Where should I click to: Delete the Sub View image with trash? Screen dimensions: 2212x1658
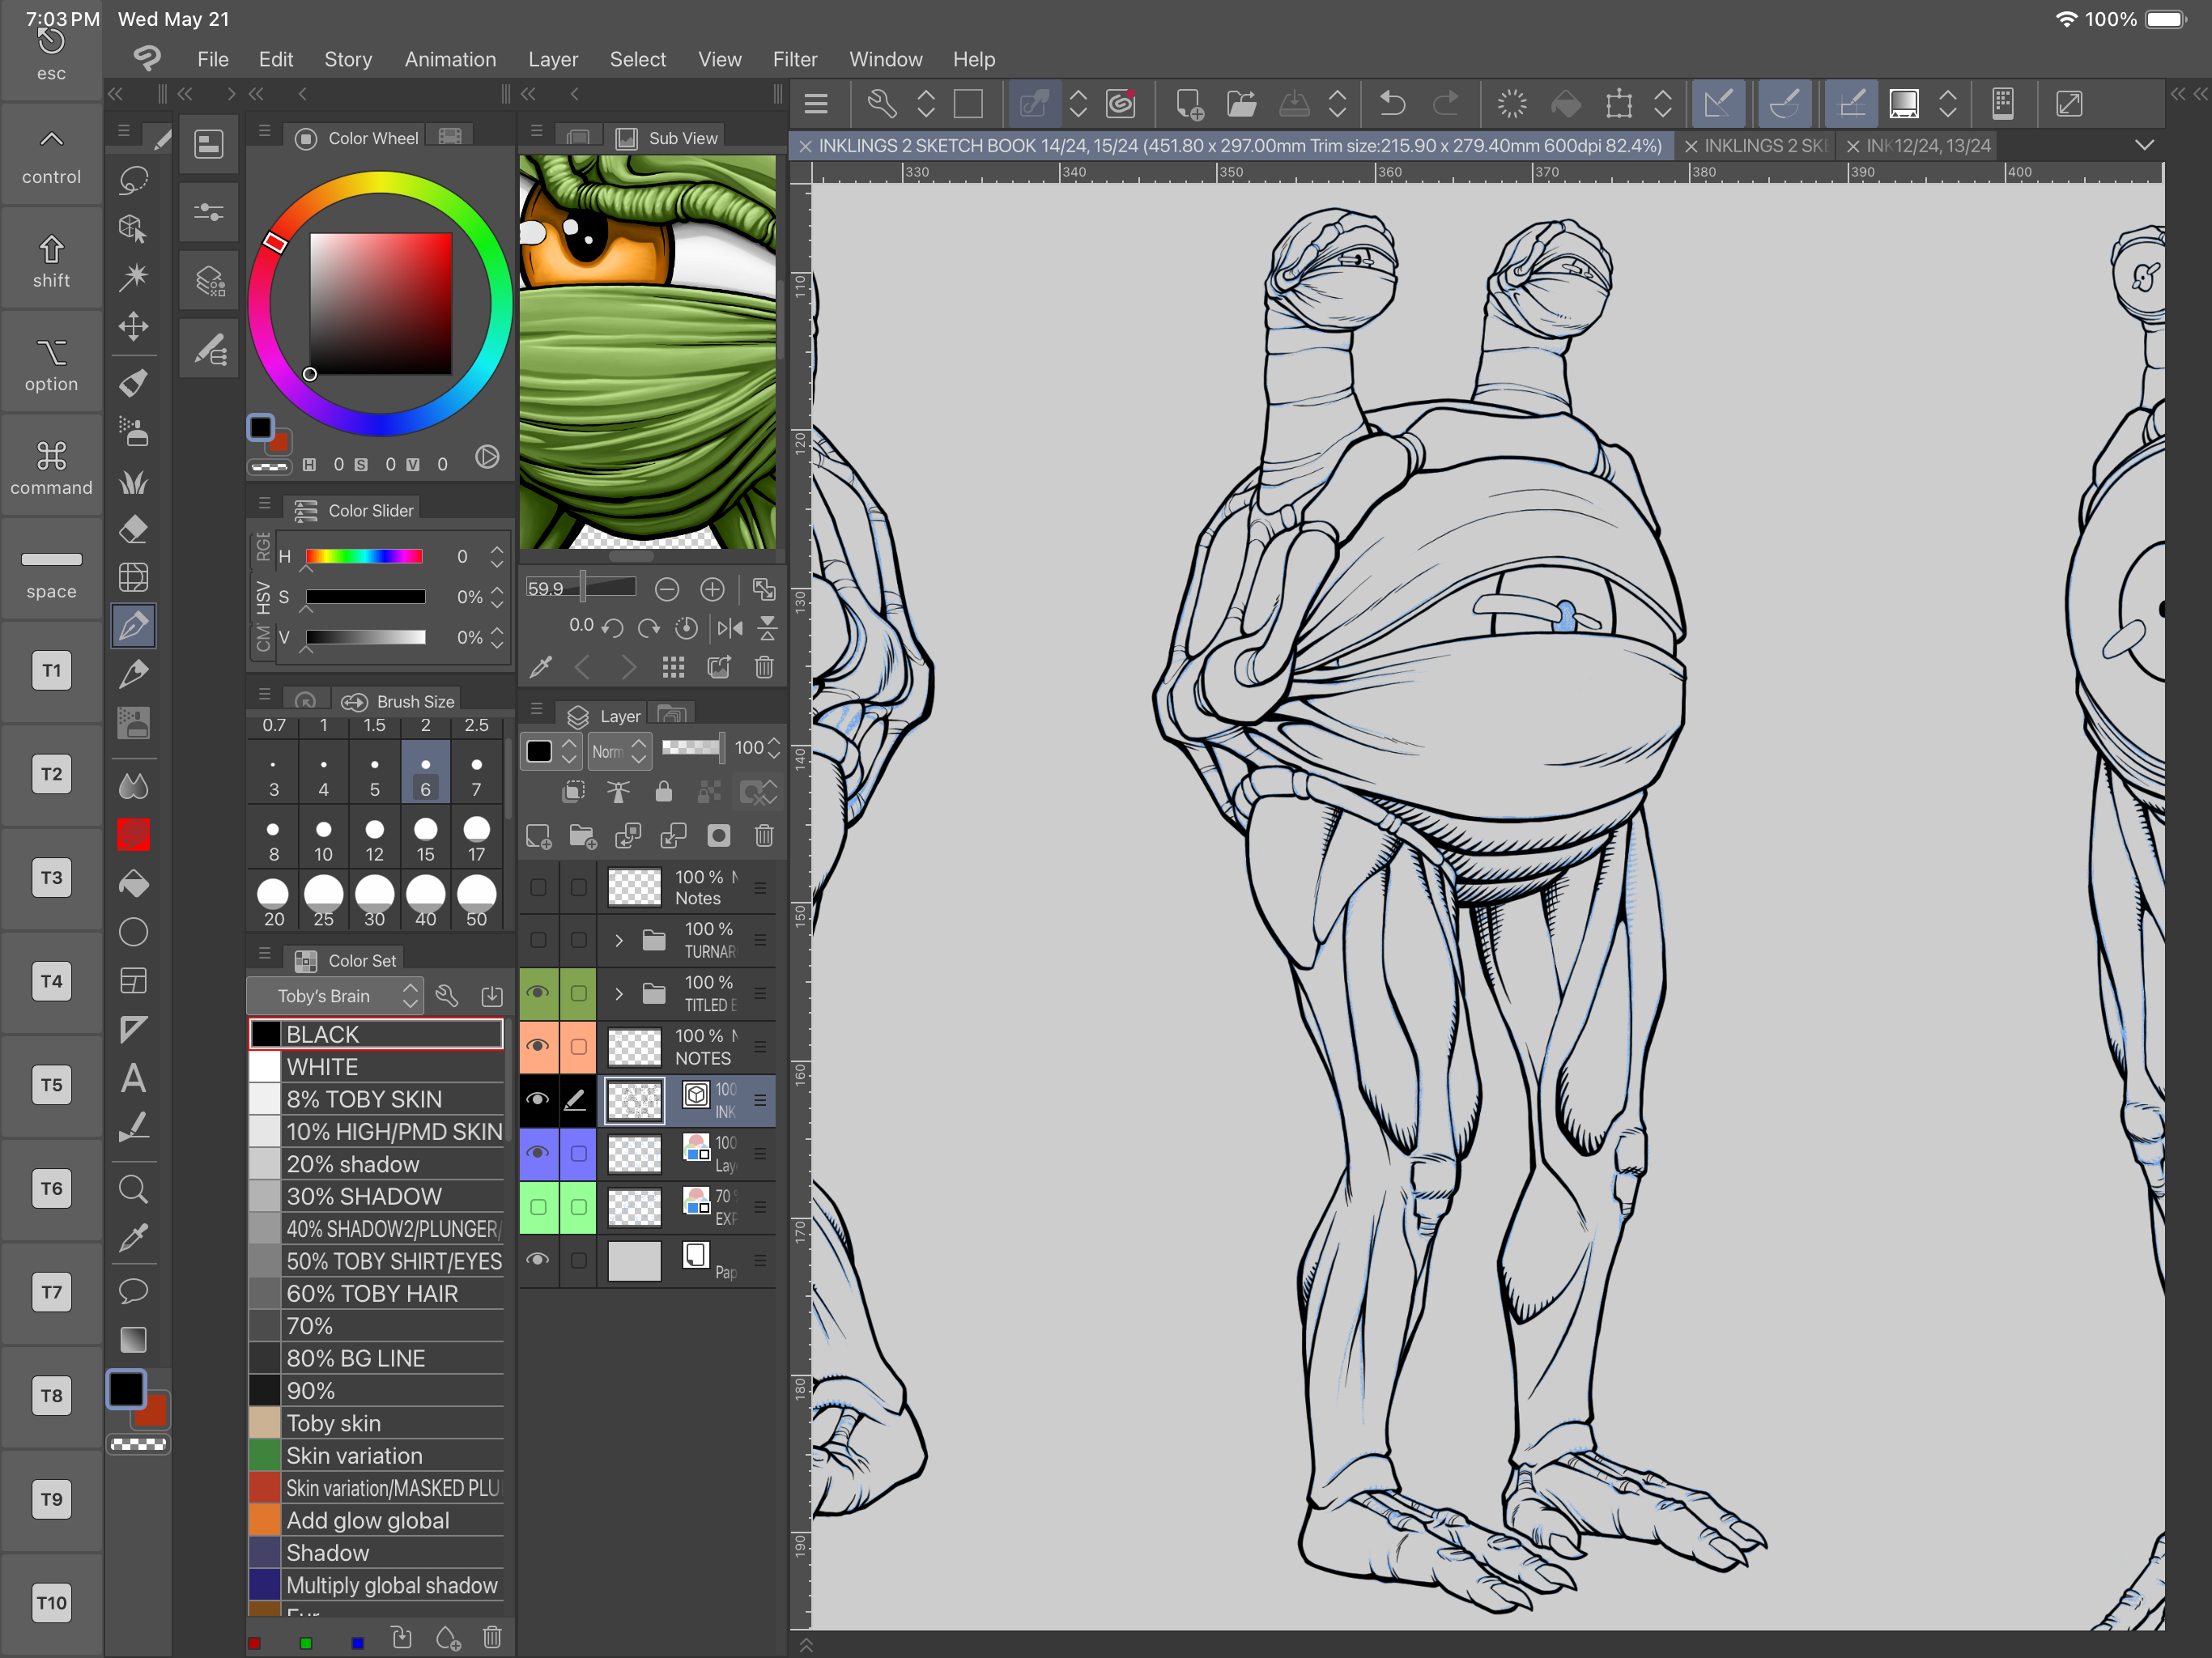764,667
